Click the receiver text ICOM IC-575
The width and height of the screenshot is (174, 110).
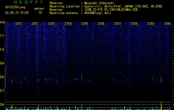coord(94,10)
